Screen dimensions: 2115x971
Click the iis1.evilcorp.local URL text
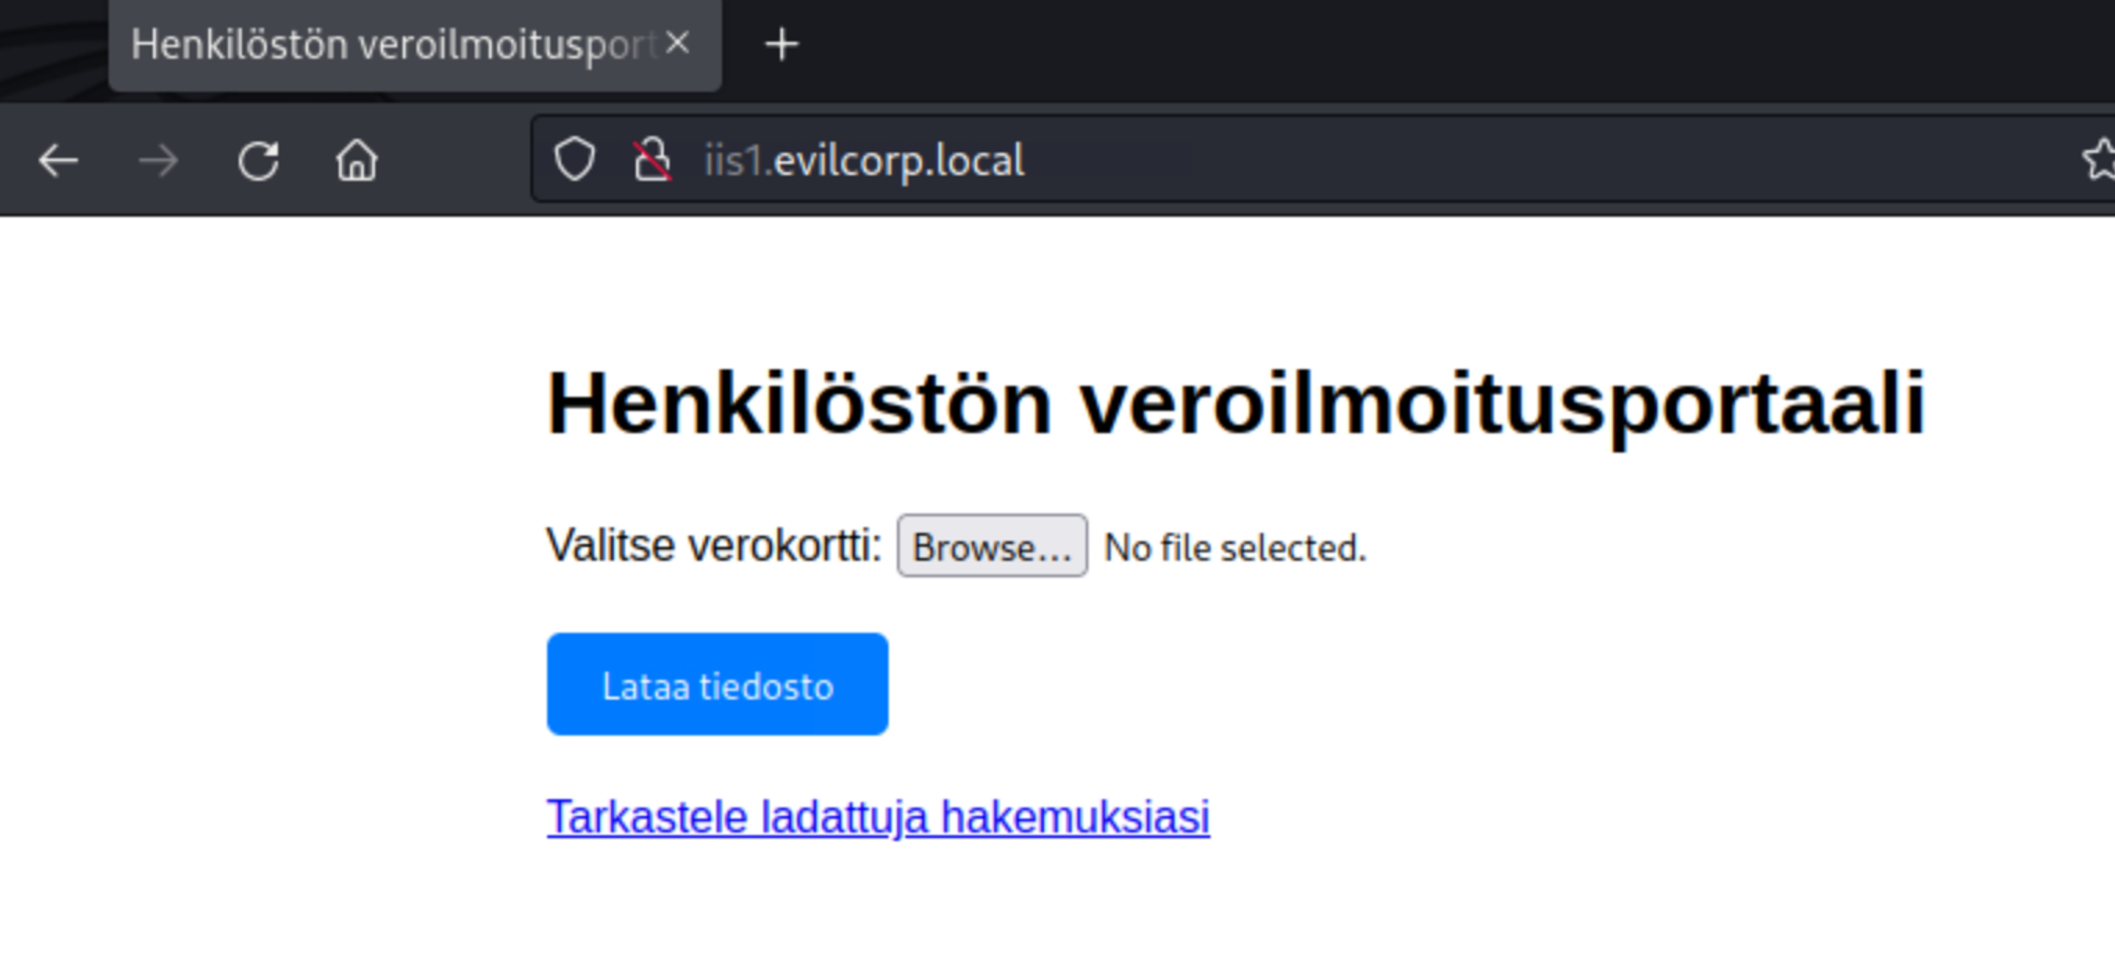coord(864,160)
